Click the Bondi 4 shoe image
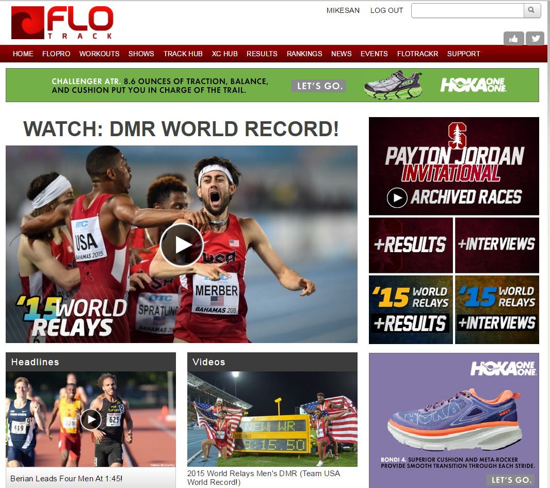Image resolution: width=550 pixels, height=488 pixels. point(455,420)
